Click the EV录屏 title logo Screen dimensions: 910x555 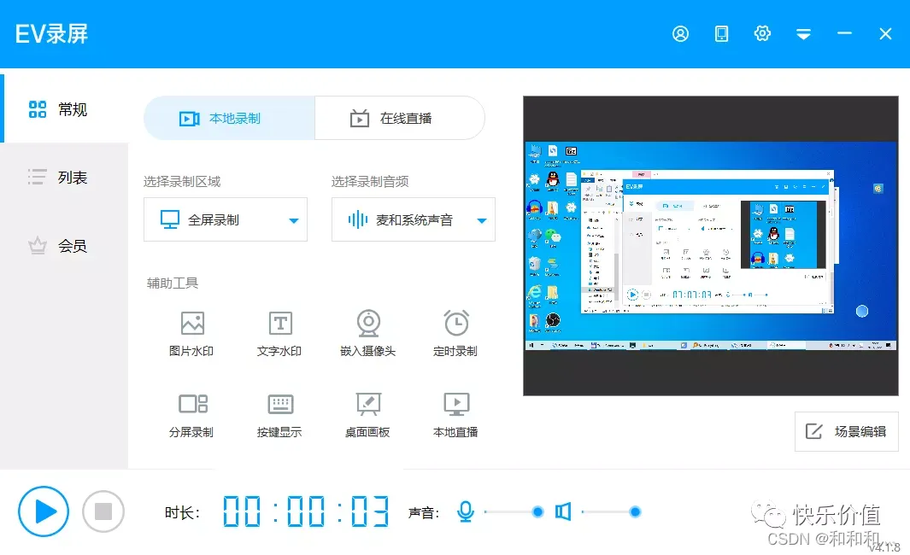click(x=51, y=34)
